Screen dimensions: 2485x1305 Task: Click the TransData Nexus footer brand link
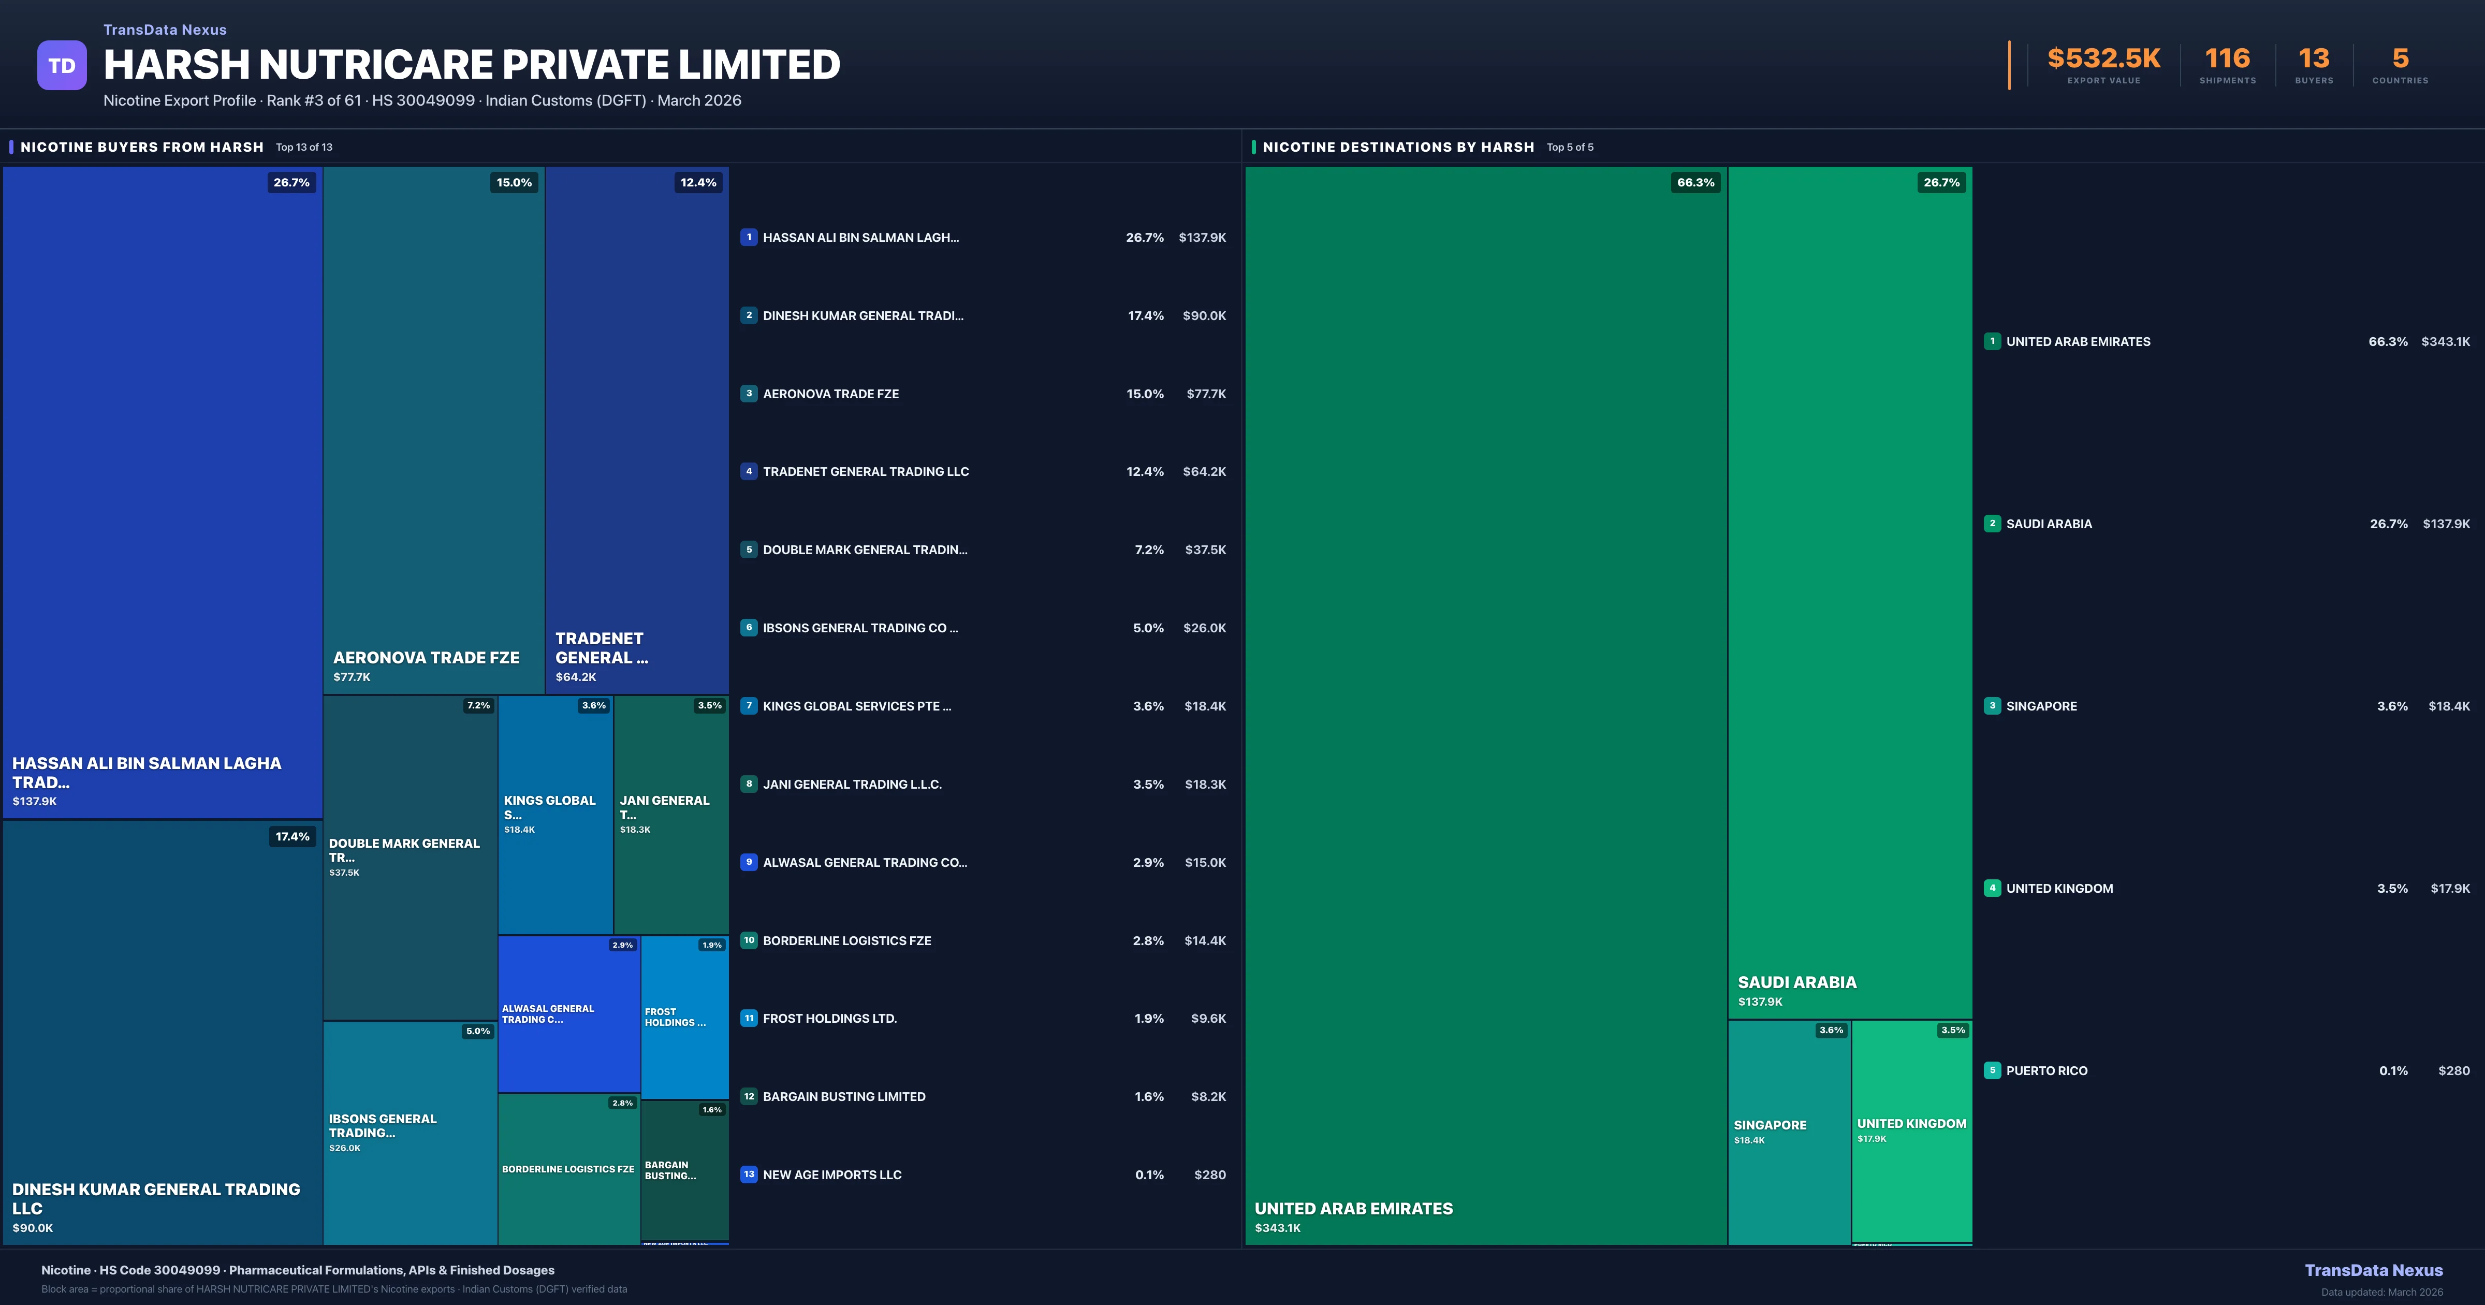(2373, 1270)
